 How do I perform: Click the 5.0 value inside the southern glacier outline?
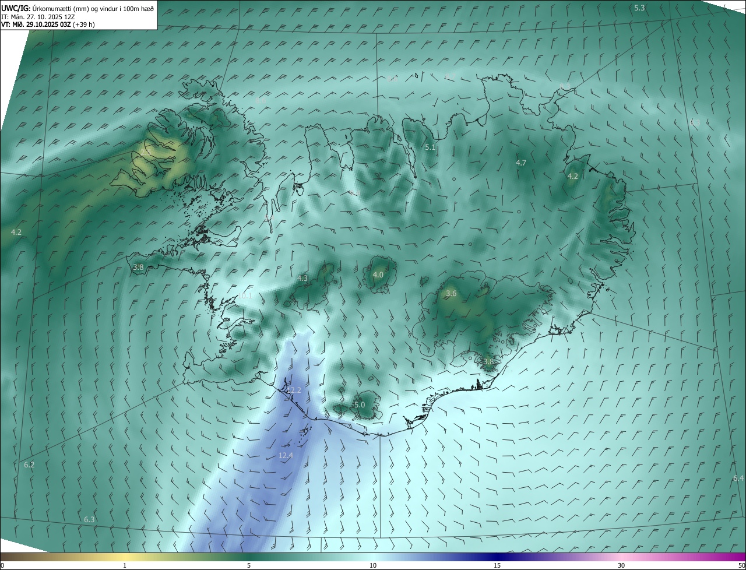pyautogui.click(x=360, y=404)
